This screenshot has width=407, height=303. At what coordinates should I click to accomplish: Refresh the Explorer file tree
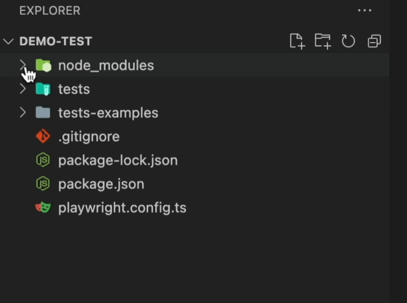pyautogui.click(x=348, y=41)
